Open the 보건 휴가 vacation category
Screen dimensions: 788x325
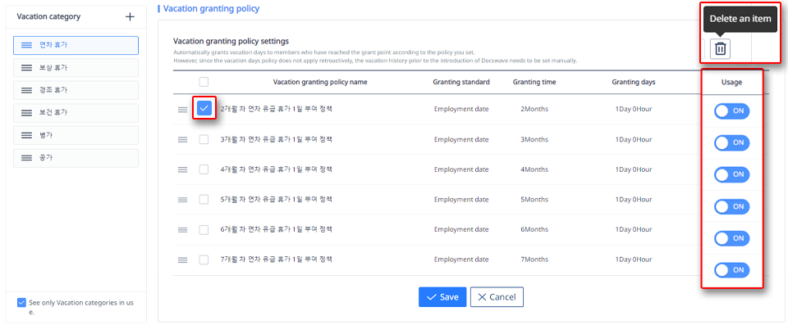[x=76, y=113]
